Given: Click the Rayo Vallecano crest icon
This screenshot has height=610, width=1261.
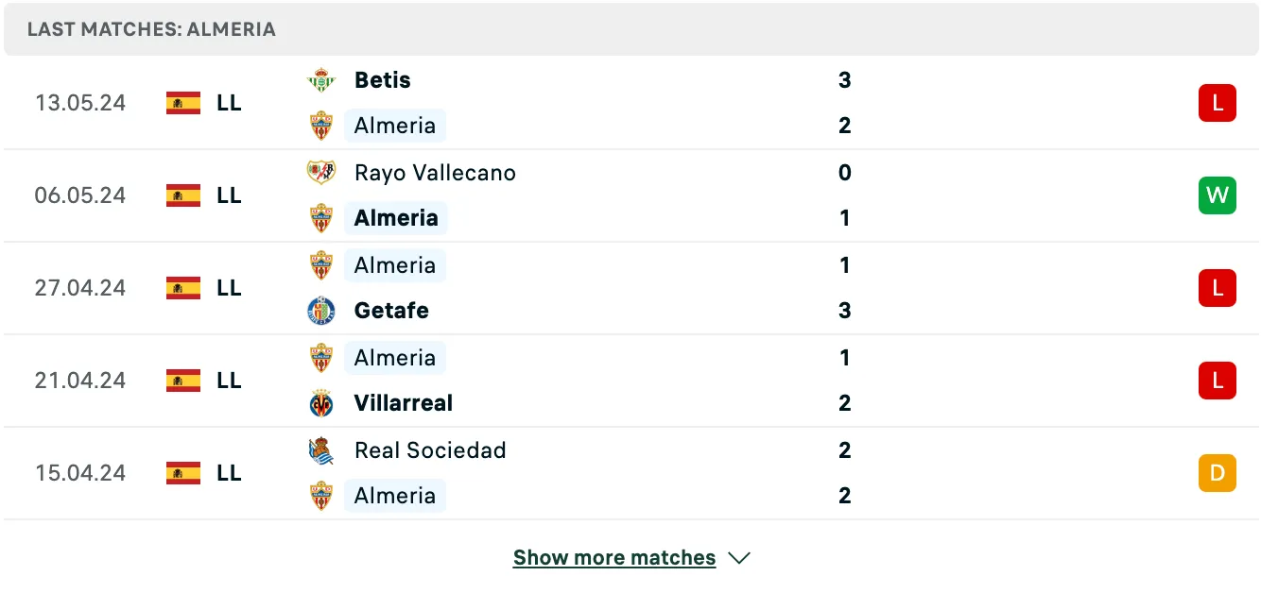Looking at the screenshot, I should pos(321,173).
